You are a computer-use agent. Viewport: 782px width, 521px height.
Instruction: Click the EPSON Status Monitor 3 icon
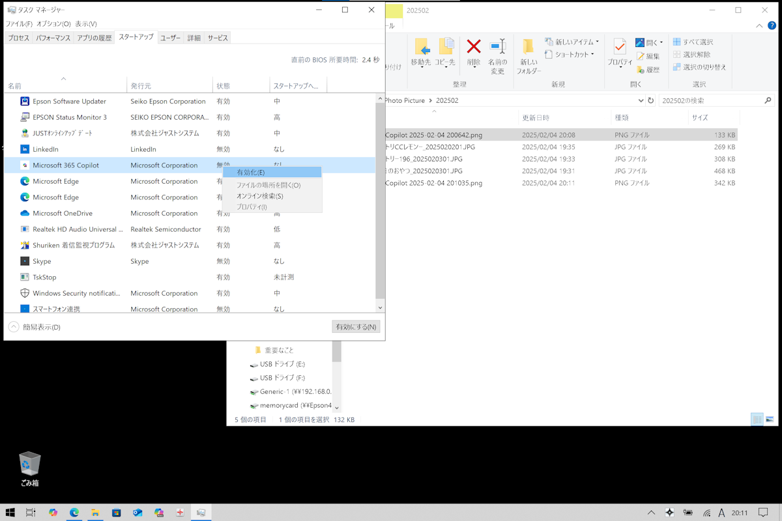click(25, 117)
